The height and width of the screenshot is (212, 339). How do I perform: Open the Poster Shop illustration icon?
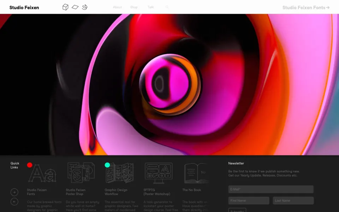pos(81,173)
